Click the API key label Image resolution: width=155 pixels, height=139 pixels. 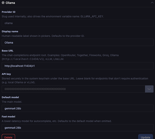6,74
